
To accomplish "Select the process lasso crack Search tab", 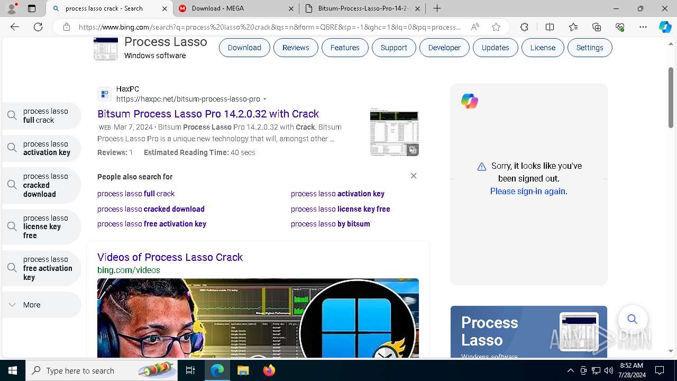I will (x=109, y=8).
